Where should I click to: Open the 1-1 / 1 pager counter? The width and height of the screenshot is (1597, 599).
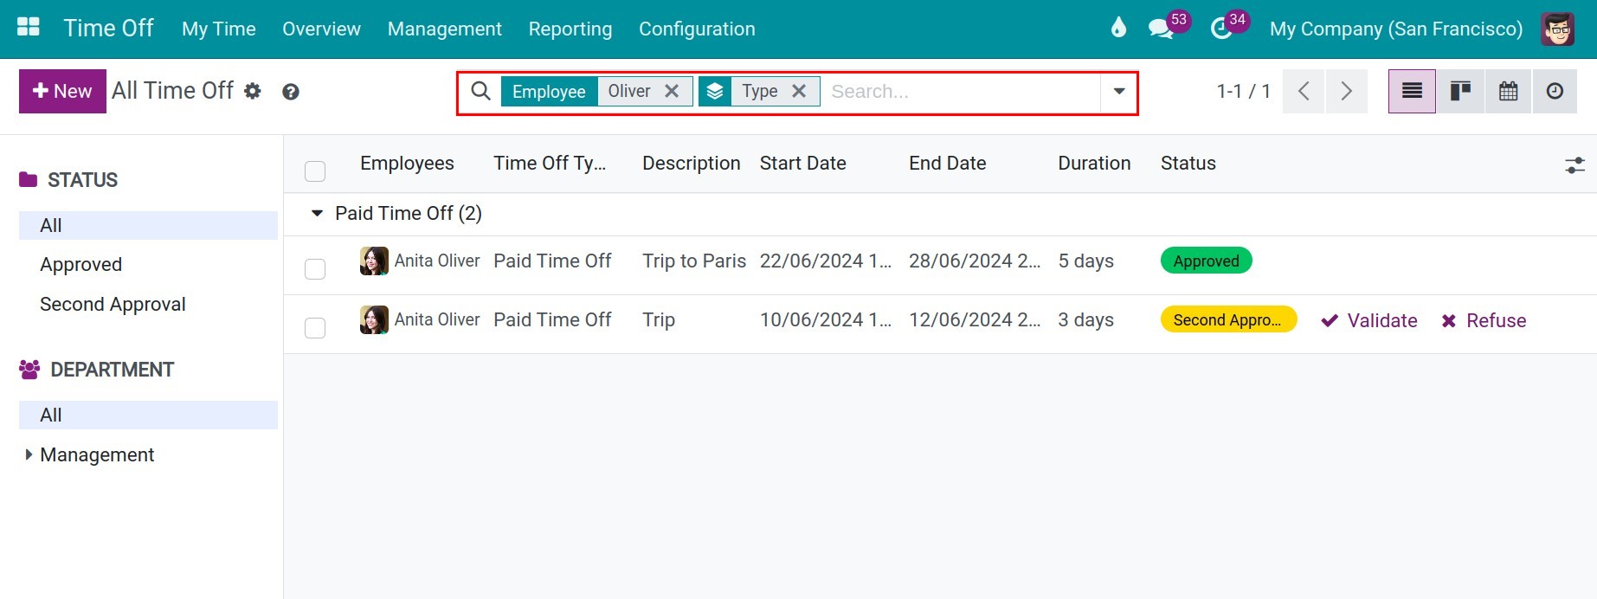1243,91
